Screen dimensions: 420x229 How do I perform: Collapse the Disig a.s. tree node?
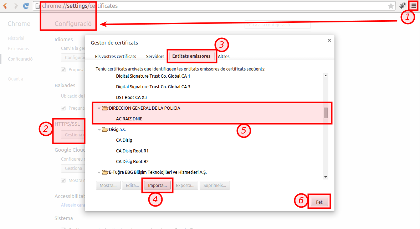coord(99,130)
